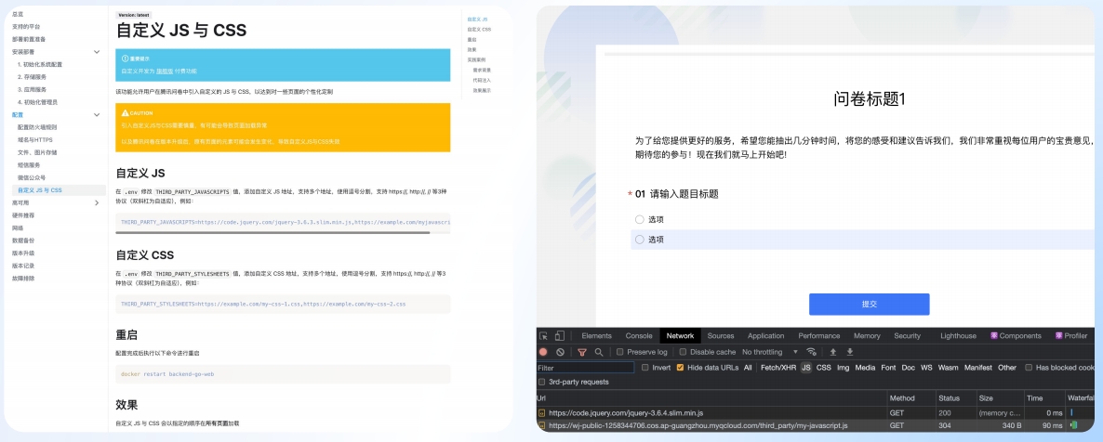Click the docker restart backend-go-web code block
The image size is (1103, 442).
[x=283, y=374]
